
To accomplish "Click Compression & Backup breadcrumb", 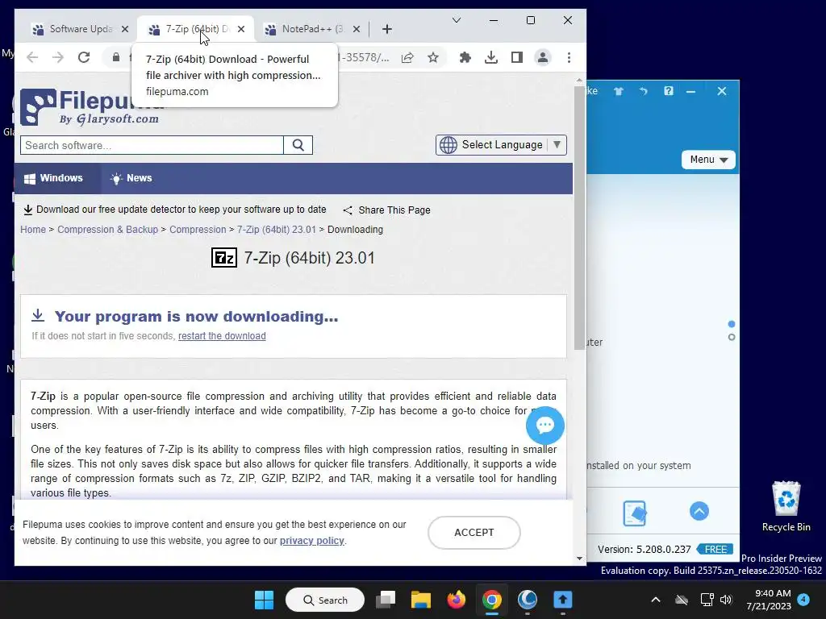I will [107, 230].
